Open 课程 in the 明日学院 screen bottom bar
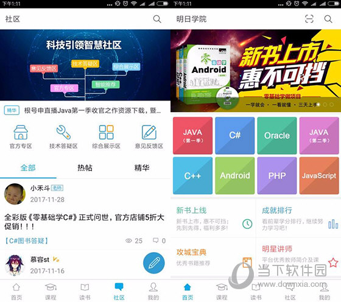This screenshot has width=341, height=302. pyautogui.click(x=222, y=292)
